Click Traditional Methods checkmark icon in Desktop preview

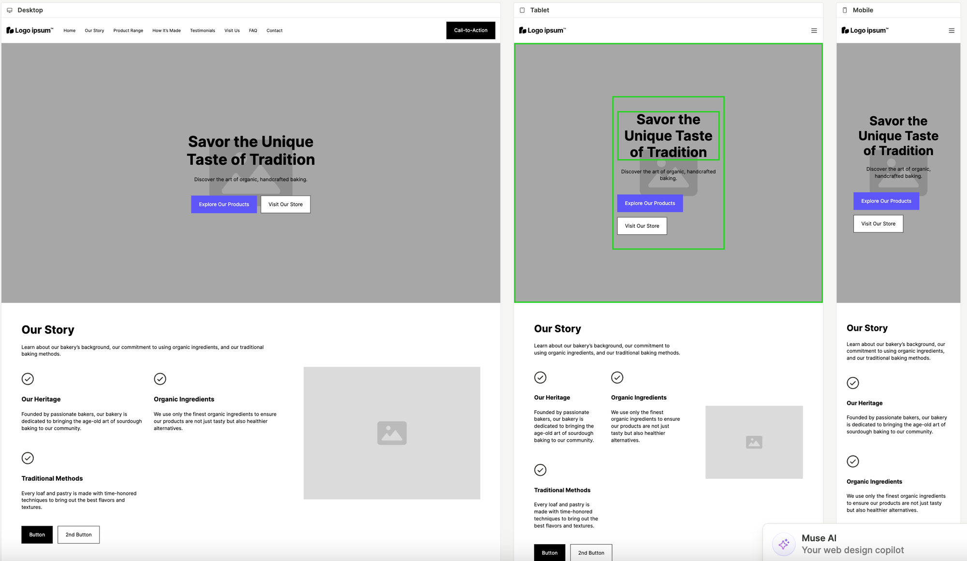coord(28,458)
